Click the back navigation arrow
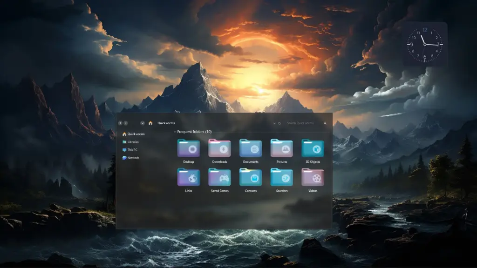The width and height of the screenshot is (477, 268). pyautogui.click(x=120, y=123)
